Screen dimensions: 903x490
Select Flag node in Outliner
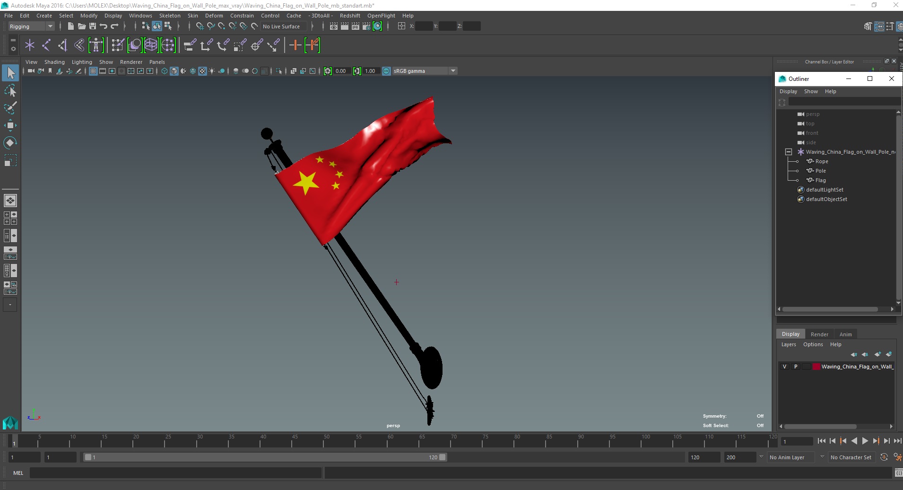pyautogui.click(x=820, y=180)
